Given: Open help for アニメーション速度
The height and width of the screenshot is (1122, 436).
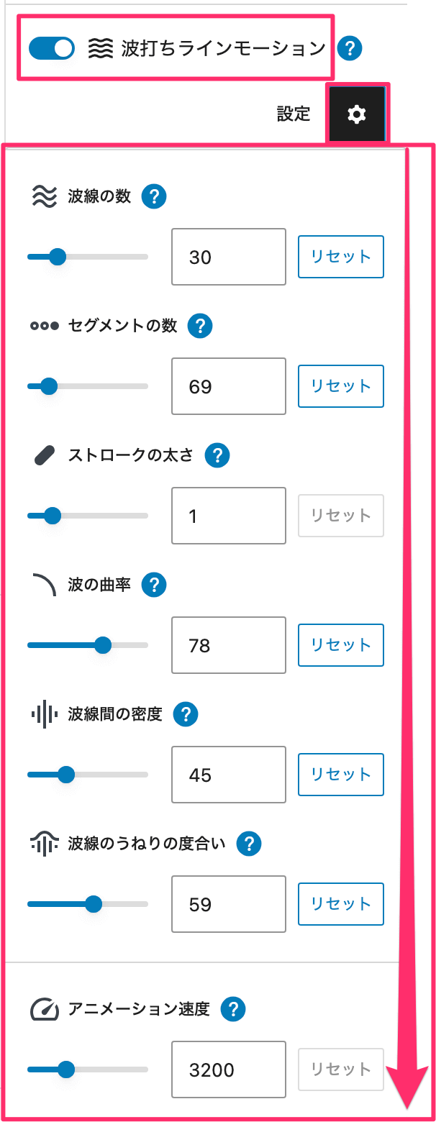Looking at the screenshot, I should (233, 1009).
